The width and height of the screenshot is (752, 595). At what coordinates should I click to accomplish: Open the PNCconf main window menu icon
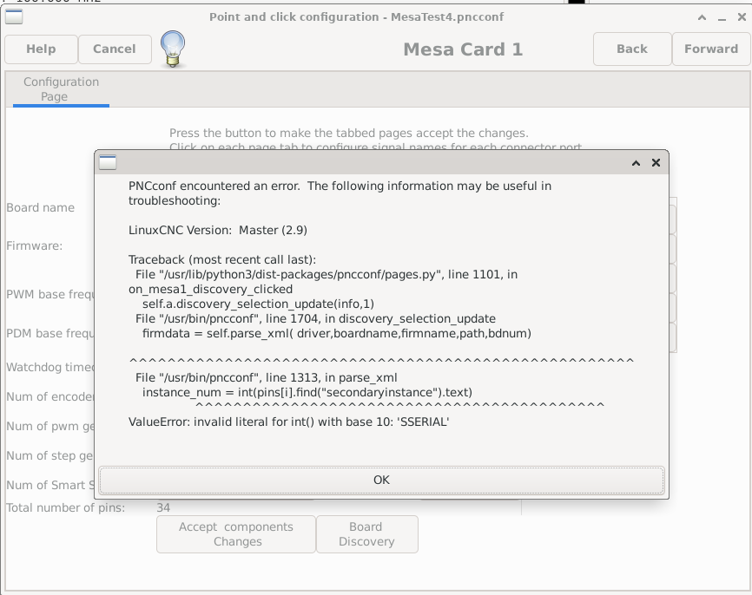pyautogui.click(x=14, y=16)
